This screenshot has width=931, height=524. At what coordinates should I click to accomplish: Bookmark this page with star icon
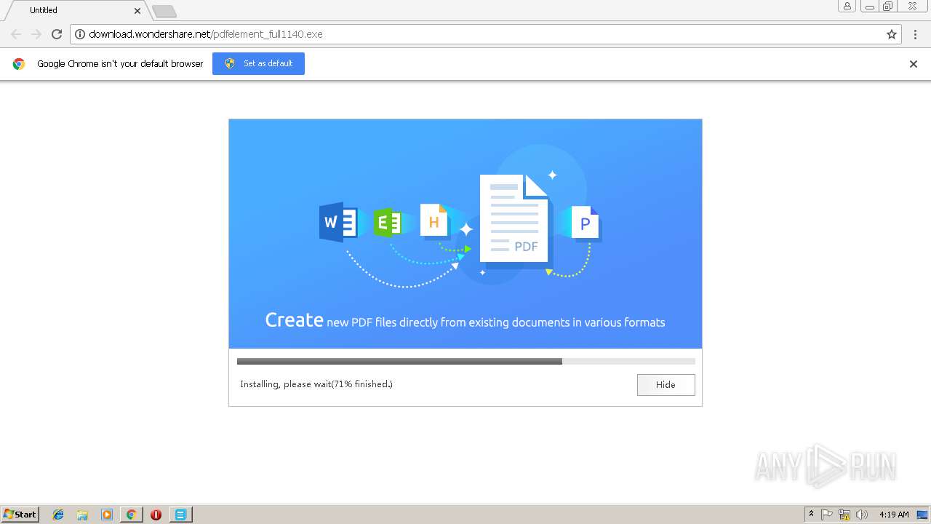coord(892,34)
